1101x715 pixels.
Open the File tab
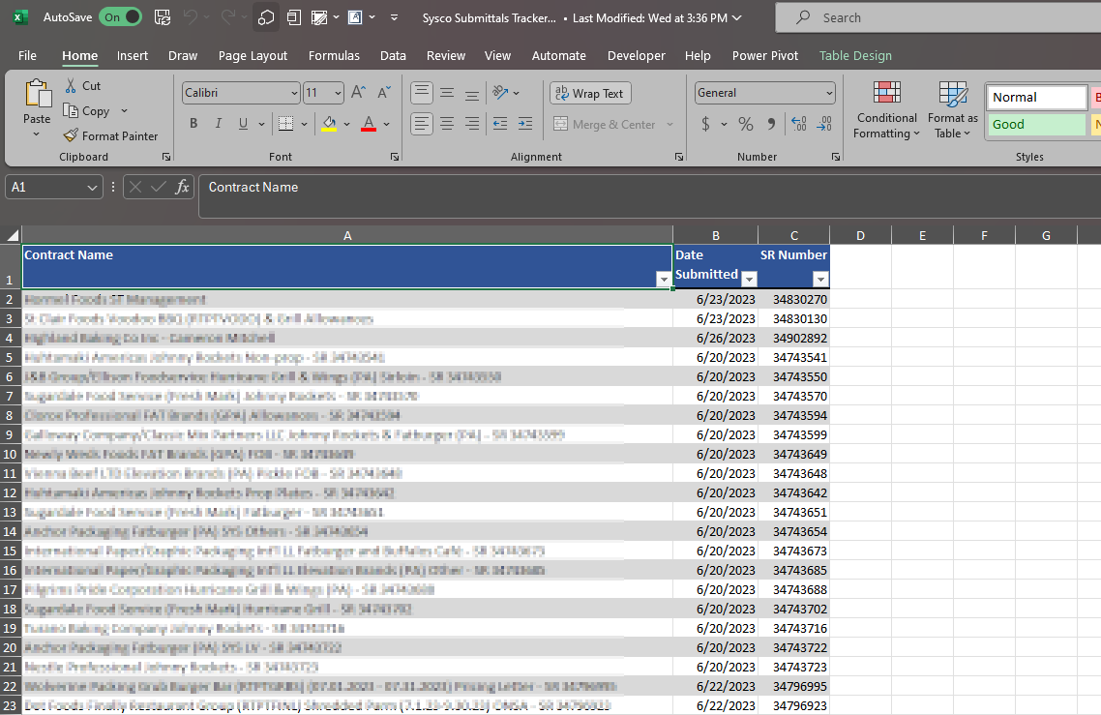pos(27,55)
